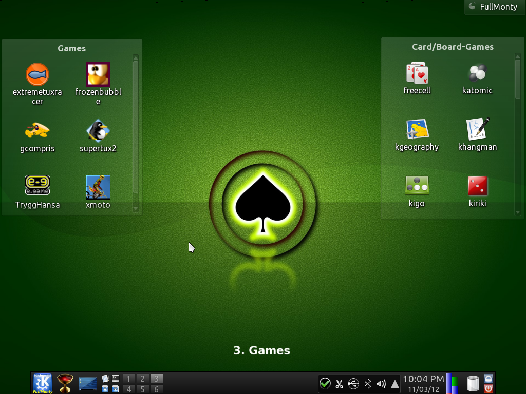Screen dimensions: 526x394
Task: Open the Klipper scissors clipboard icon
Action: (x=339, y=384)
